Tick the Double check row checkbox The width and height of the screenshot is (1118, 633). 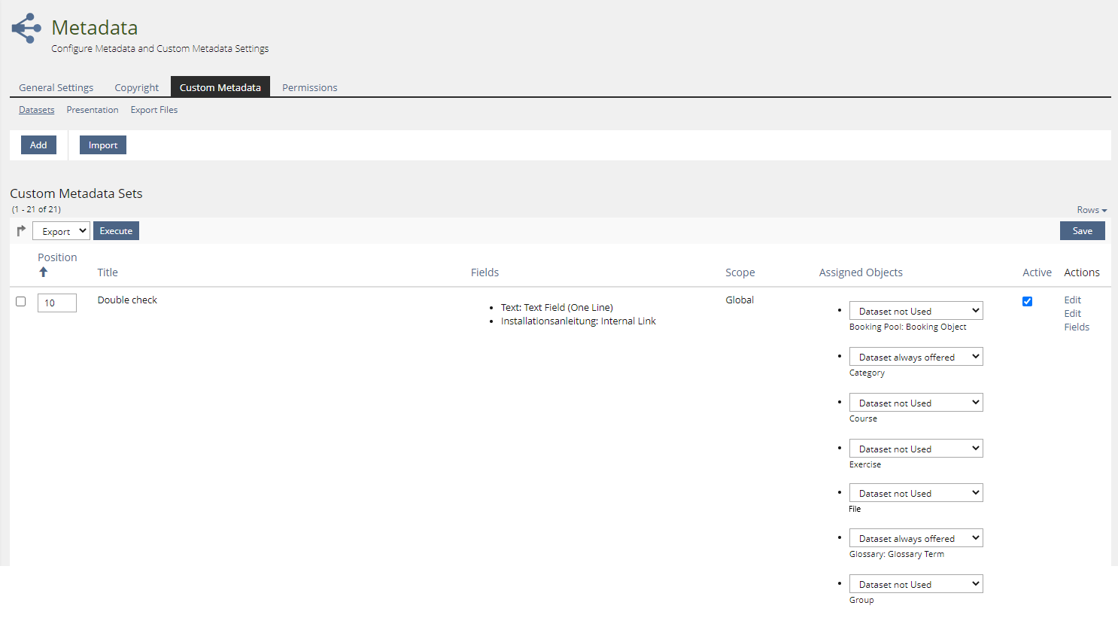(x=21, y=302)
